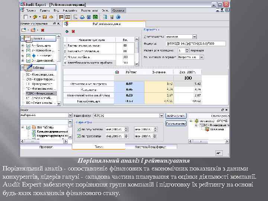
Task: Toggle checkbox of project C in tree
Action: [28, 56]
